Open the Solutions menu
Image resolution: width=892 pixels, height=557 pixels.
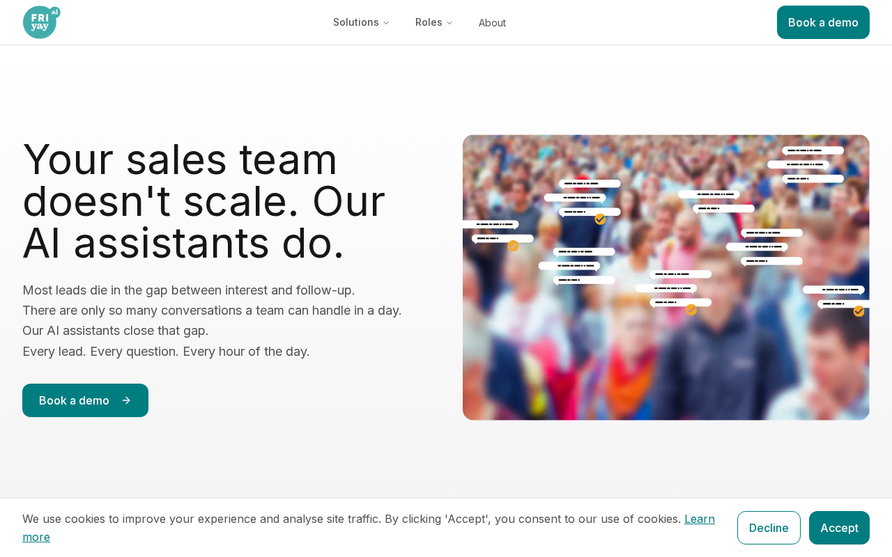click(361, 22)
